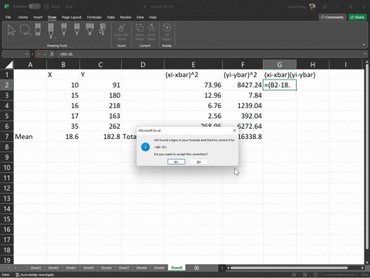The height and width of the screenshot is (278, 370).
Task: Click the horizontal scrollbar thumb
Action: coord(289,268)
